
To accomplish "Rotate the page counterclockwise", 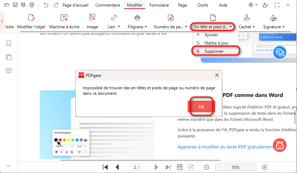I will click(x=180, y=167).
